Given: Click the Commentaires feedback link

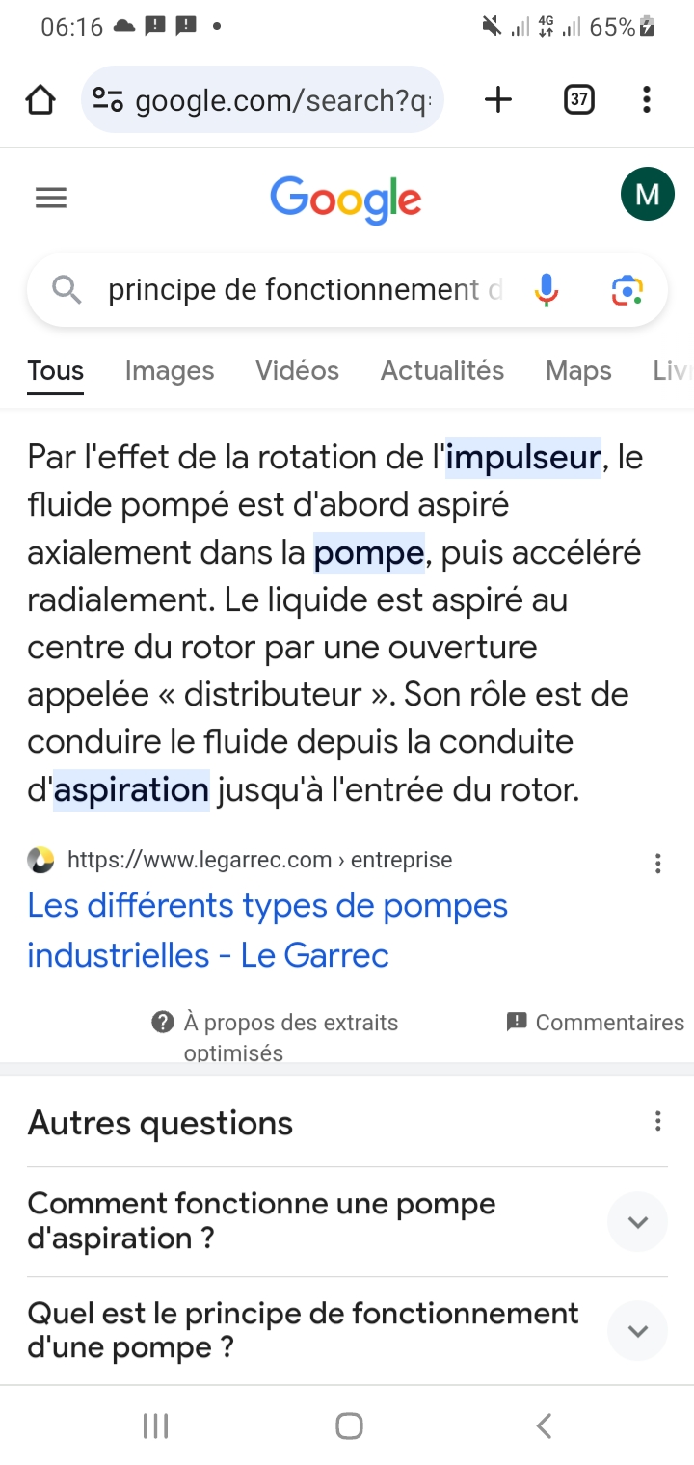Looking at the screenshot, I should (x=596, y=1023).
